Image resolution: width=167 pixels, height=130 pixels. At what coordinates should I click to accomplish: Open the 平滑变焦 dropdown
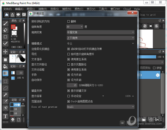[100, 32]
